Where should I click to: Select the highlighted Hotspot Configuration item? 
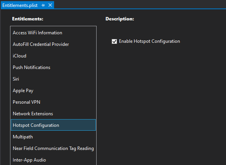[x=53, y=125]
